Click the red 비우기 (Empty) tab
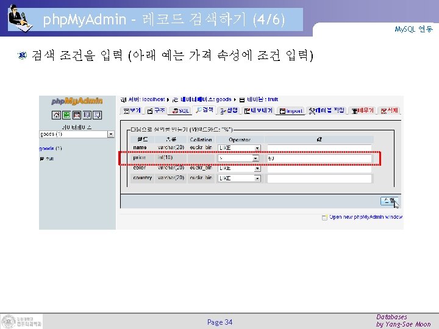Viewport: 439px width, 329px height. pyautogui.click(x=362, y=110)
